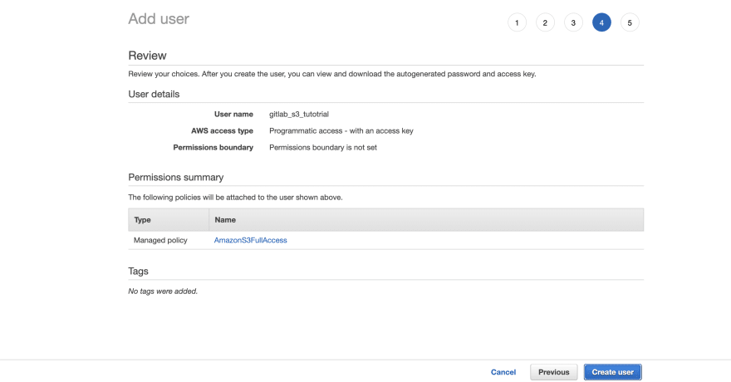This screenshot has height=382, width=731.
Task: Open the AmazonS3FullAccess policy link
Action: (x=250, y=240)
